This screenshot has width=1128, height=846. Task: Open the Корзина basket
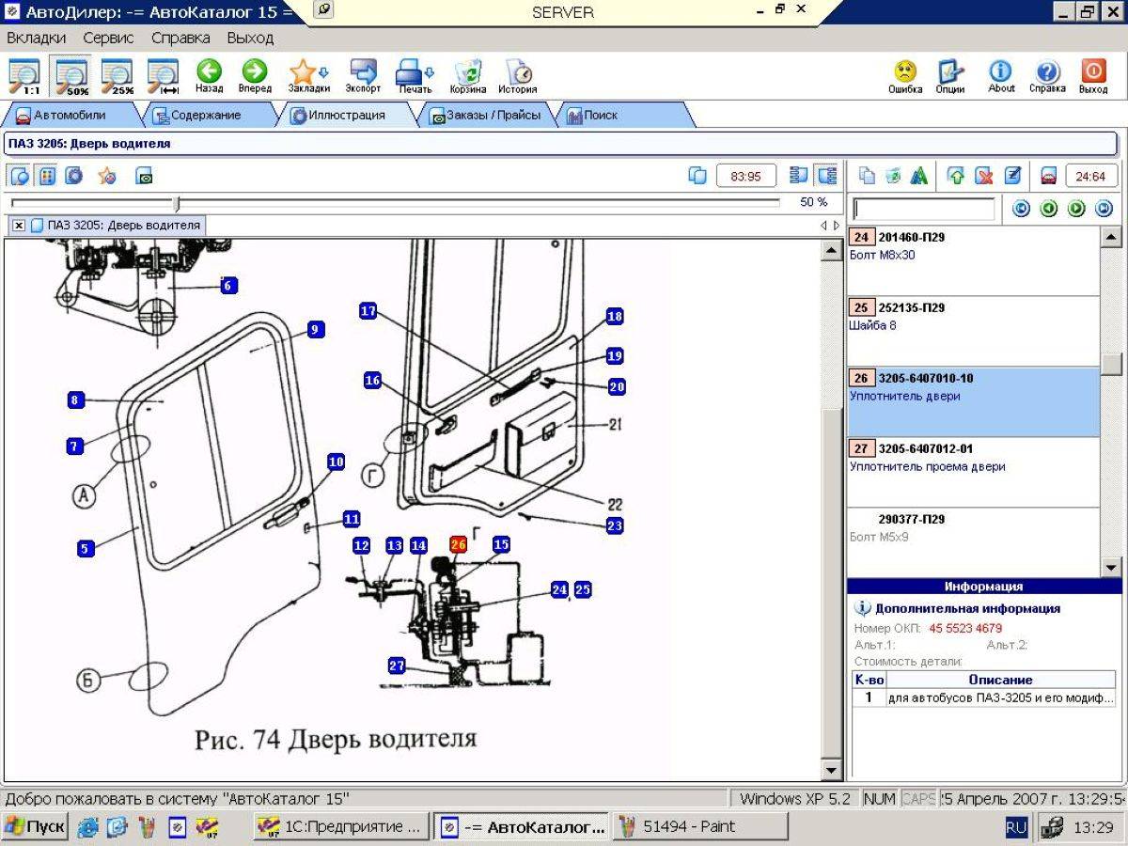click(467, 76)
